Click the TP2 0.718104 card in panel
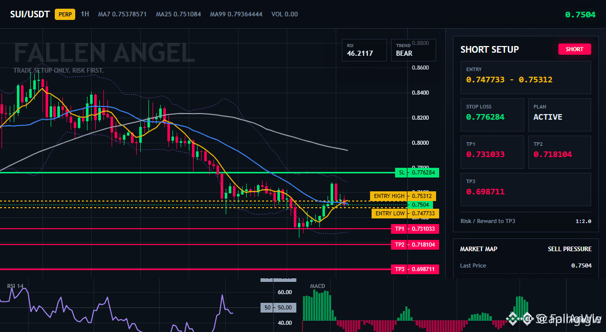 (559, 152)
